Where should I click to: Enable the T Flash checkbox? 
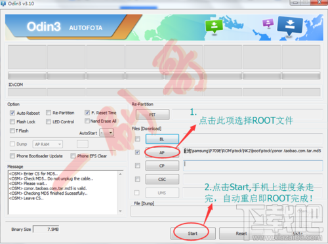coord(12,131)
